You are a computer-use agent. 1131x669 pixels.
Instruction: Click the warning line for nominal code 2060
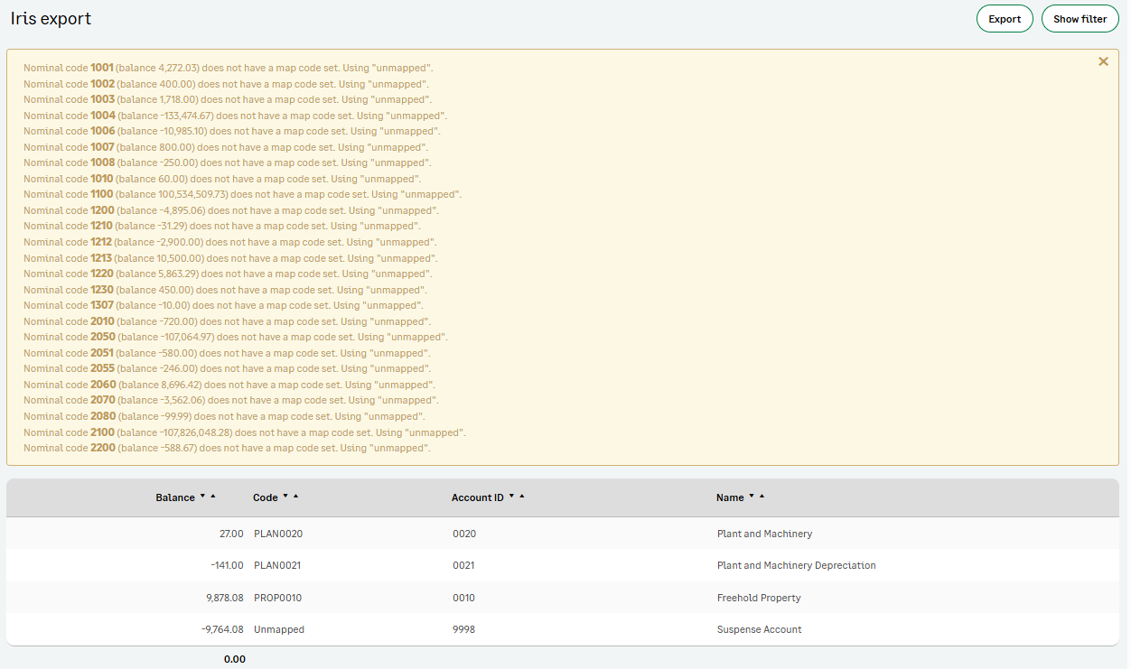pos(229,385)
